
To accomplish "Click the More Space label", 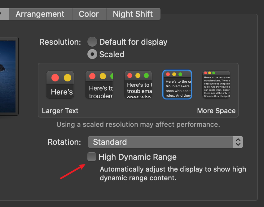I will click(216, 111).
